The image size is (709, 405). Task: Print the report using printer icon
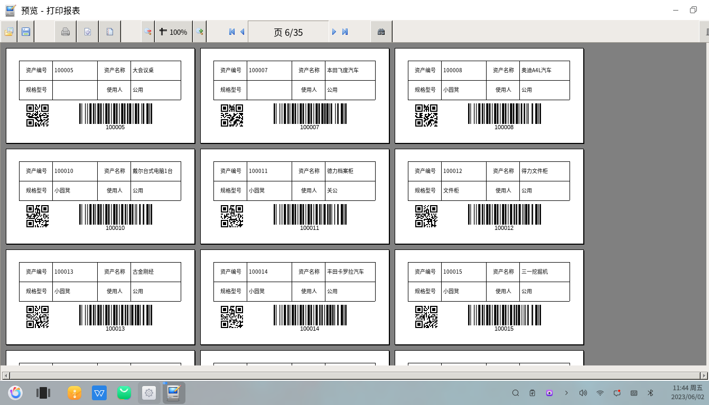[66, 32]
